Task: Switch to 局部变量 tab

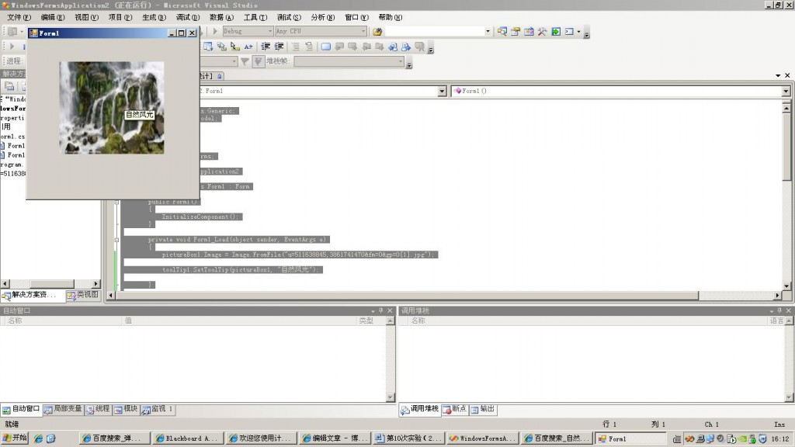Action: pyautogui.click(x=63, y=409)
